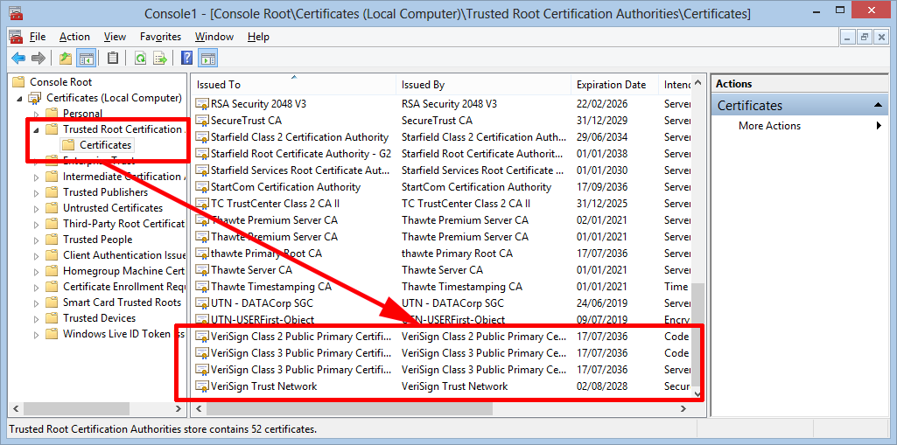Click the Certificates (Local Computer) snap-in icon
The image size is (897, 445).
pos(36,98)
